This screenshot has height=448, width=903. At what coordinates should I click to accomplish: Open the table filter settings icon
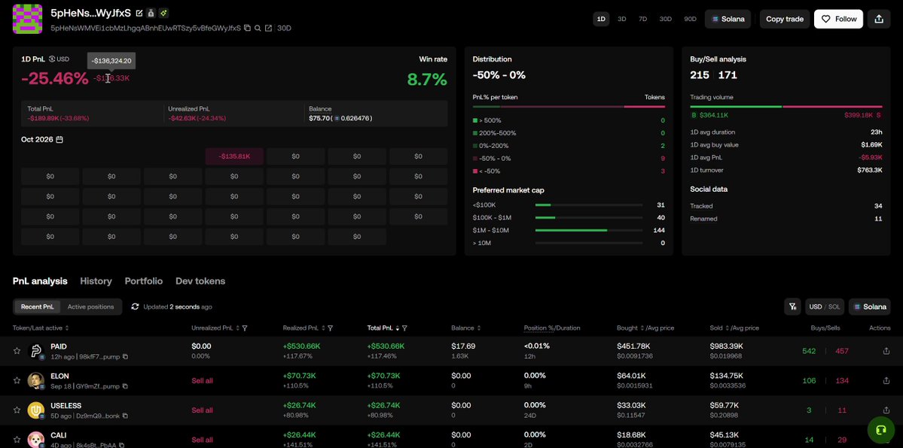click(x=792, y=307)
